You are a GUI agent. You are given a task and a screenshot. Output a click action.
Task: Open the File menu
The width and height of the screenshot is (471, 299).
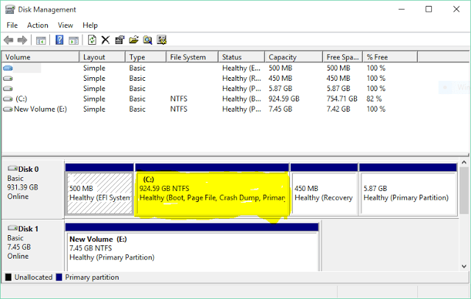click(x=12, y=25)
